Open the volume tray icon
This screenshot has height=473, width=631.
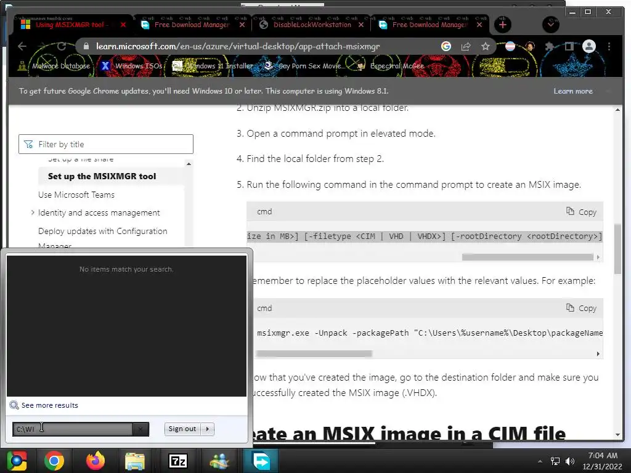[x=570, y=461]
